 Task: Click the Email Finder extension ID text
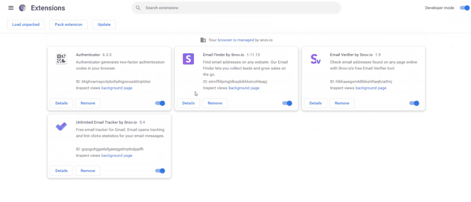235,81
